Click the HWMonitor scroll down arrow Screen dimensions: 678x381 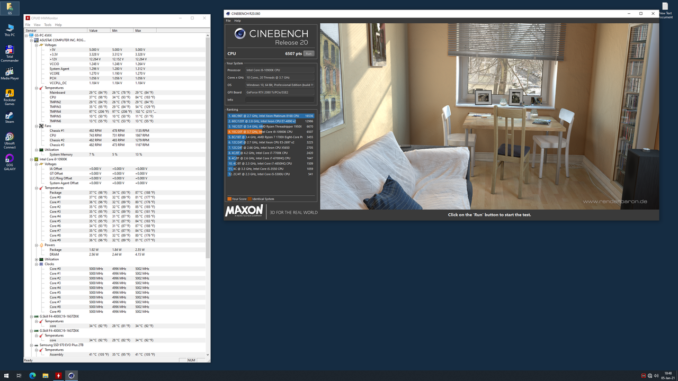(208, 355)
